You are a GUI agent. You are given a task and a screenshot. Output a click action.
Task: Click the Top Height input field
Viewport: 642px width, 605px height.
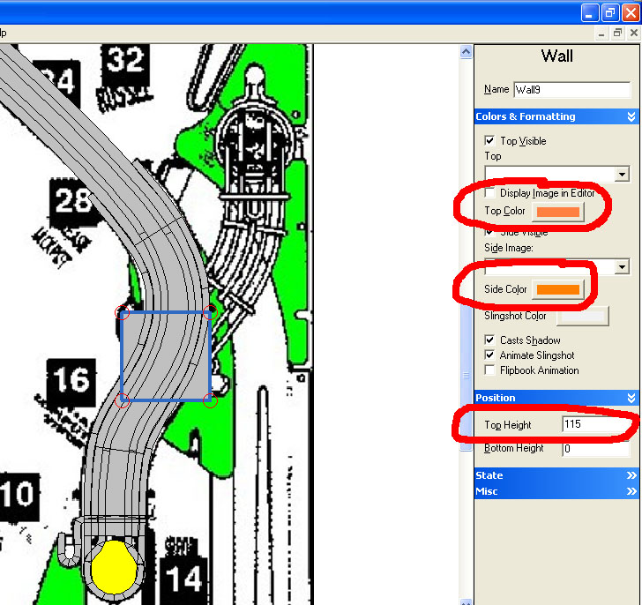(x=595, y=425)
